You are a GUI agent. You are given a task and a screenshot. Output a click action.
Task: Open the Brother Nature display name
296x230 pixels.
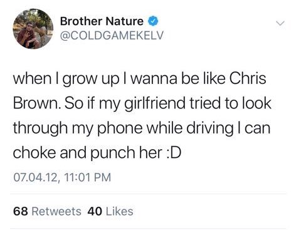point(102,21)
